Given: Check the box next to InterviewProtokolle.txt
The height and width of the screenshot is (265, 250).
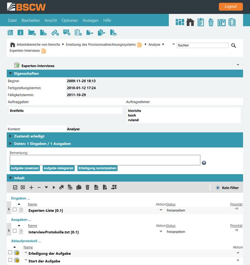Looking at the screenshot, I should point(15,231).
